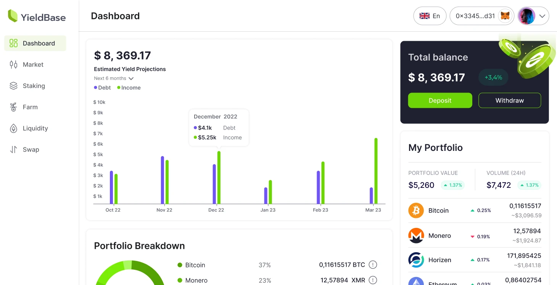
Task: Open the En language selector
Action: [430, 16]
